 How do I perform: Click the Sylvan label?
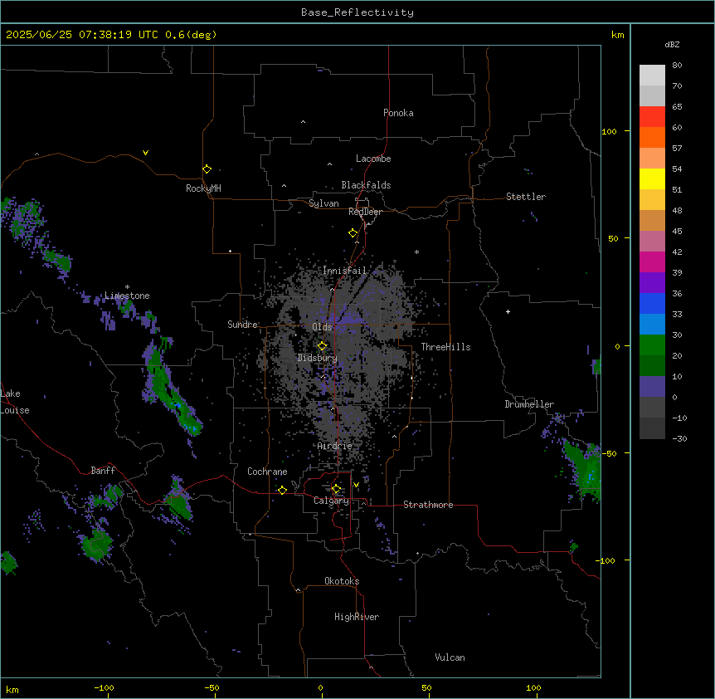point(323,203)
